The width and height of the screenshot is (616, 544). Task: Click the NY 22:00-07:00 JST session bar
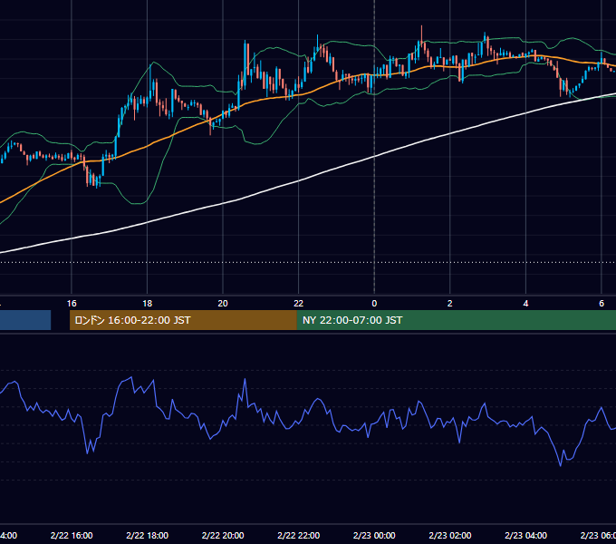[456, 320]
